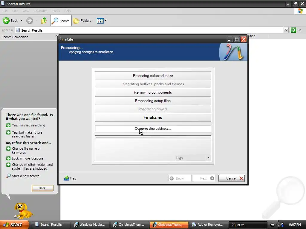Image resolution: width=306 pixels, height=229 pixels.
Task: Click the Back button in nLite
Action: coord(180,178)
